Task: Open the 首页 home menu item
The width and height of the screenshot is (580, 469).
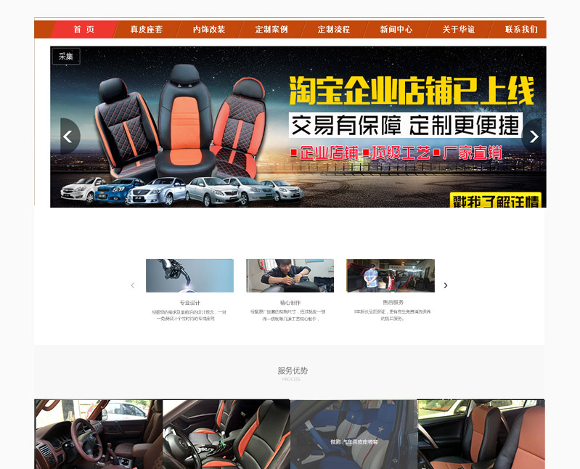Action: pyautogui.click(x=84, y=29)
